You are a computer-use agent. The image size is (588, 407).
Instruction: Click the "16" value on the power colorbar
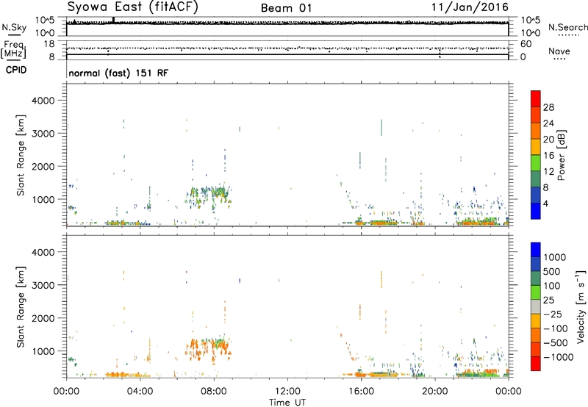tap(548, 156)
